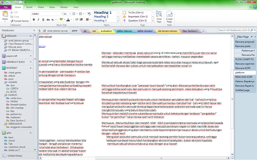Expand the papercraft notebook
Image resolution: width=257 pixels, height=160 pixels.
[31, 56]
